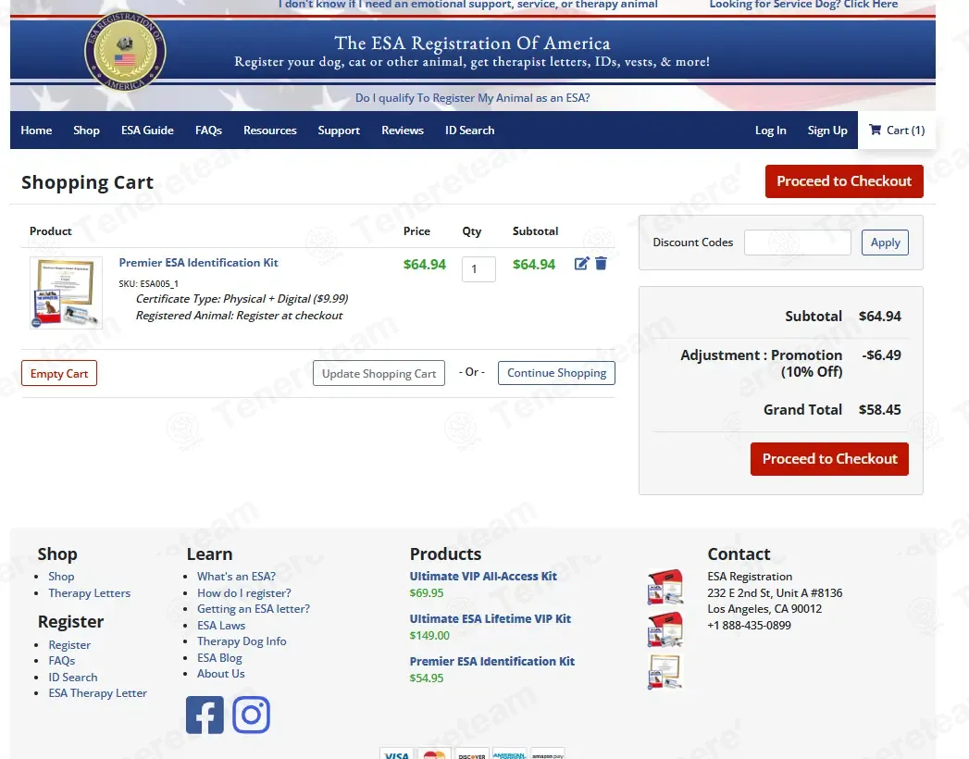
Task: Click Ultimate ESA Lifetime VIP Kit footer thumbnail
Action: [x=665, y=629]
